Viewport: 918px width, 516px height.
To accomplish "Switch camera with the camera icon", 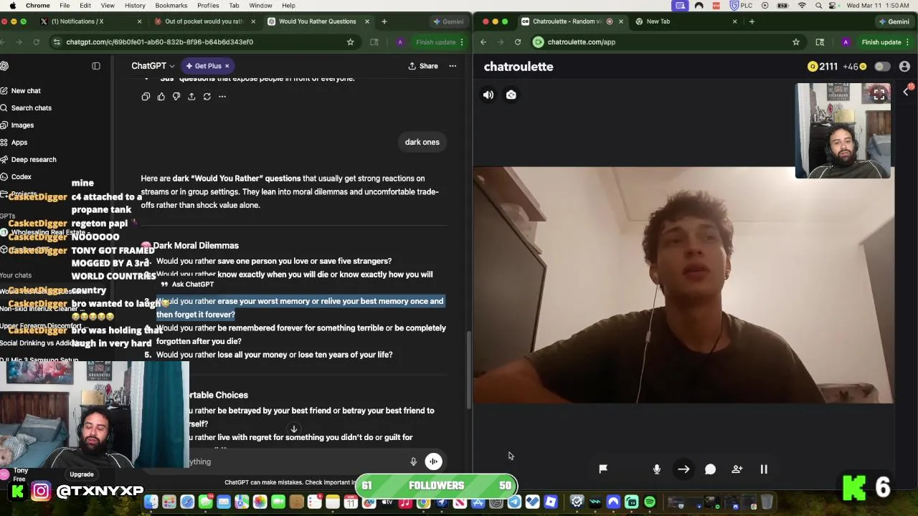I will point(511,95).
